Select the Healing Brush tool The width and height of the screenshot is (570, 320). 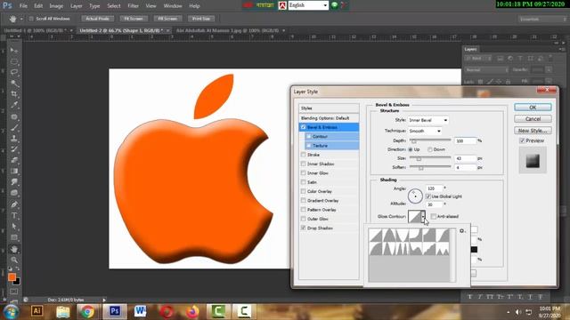click(14, 116)
